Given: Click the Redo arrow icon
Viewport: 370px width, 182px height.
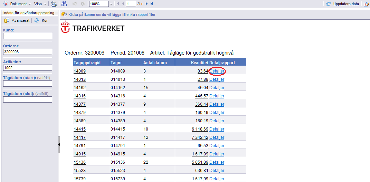Looking at the screenshot, I should pos(83,4).
